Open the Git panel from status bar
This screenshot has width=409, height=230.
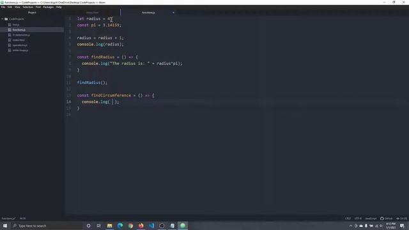tap(401, 218)
